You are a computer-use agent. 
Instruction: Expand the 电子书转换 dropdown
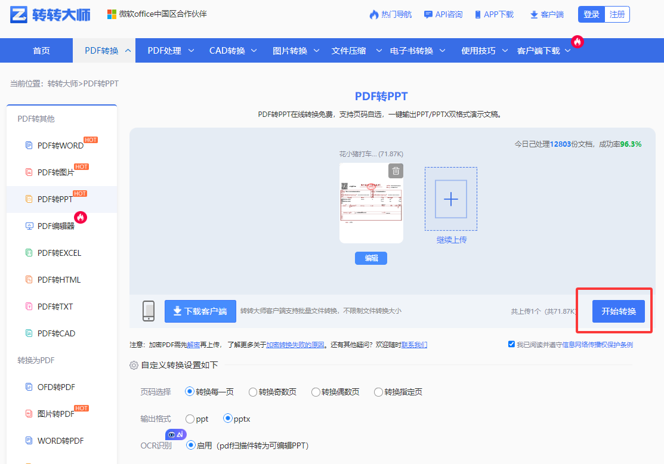[x=442, y=50]
